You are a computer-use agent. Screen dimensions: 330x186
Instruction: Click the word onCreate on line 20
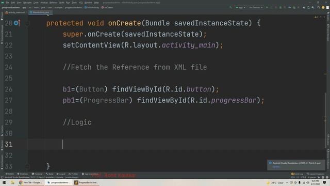click(x=124, y=23)
